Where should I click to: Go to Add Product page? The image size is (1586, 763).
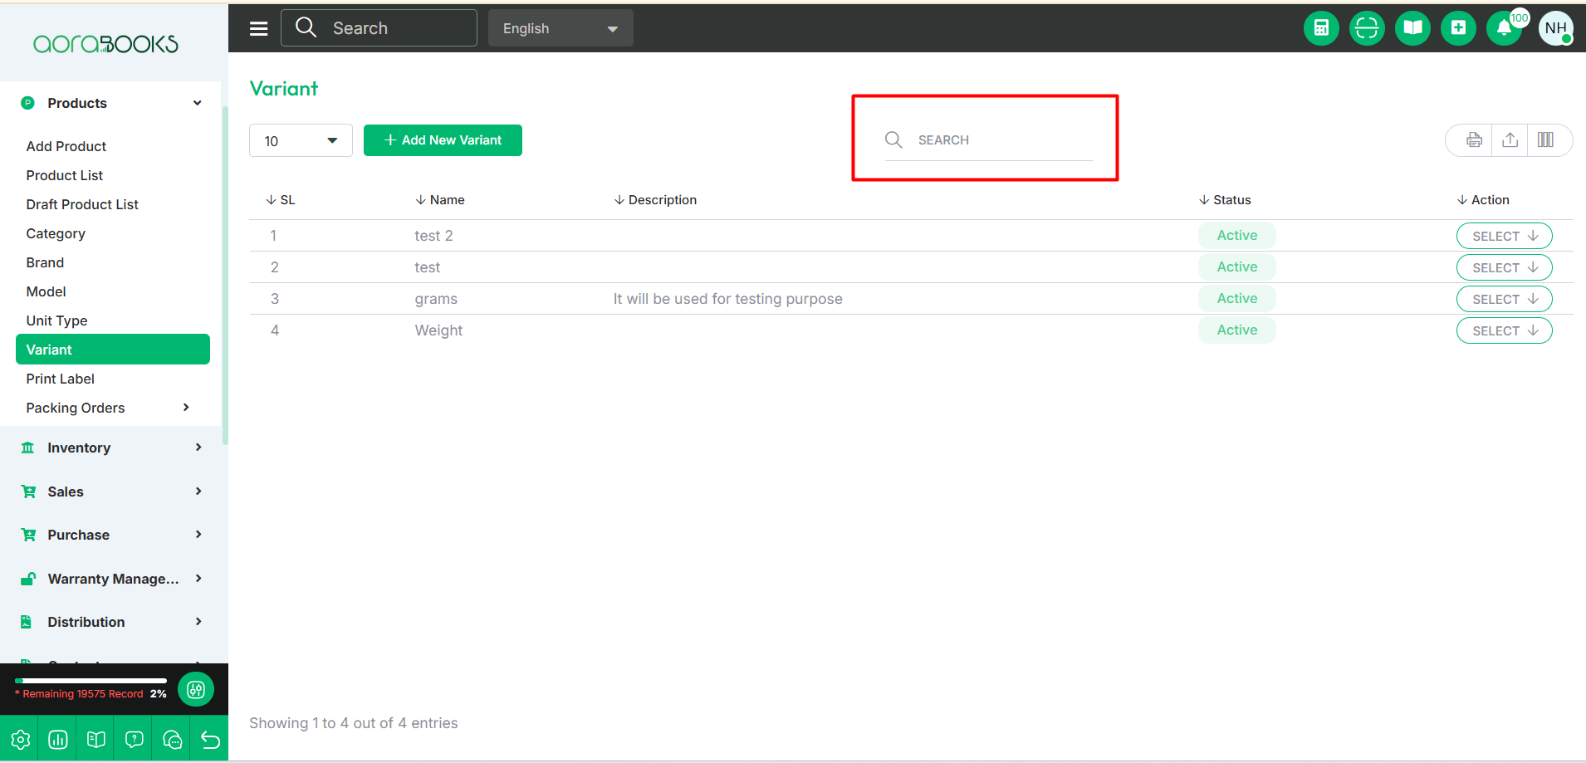point(66,146)
